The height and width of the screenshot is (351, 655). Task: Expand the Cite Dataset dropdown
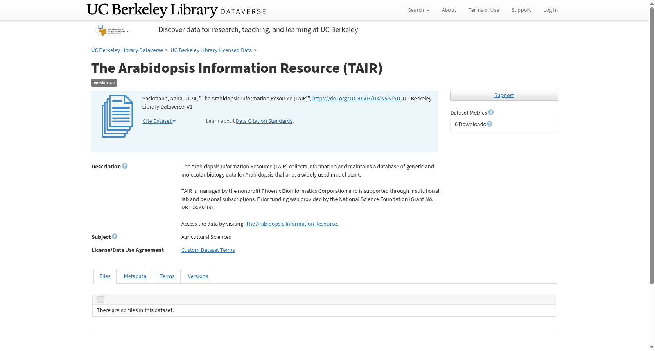[x=159, y=121]
